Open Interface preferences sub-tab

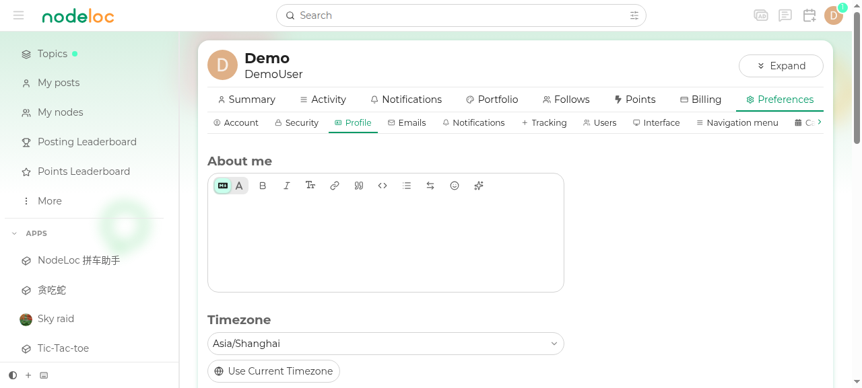(657, 123)
